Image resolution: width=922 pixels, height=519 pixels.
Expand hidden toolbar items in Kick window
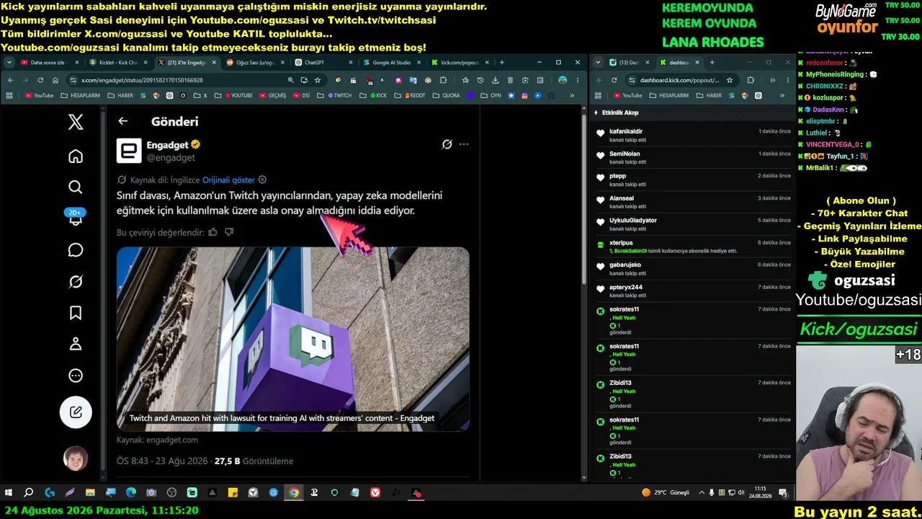tap(772, 80)
